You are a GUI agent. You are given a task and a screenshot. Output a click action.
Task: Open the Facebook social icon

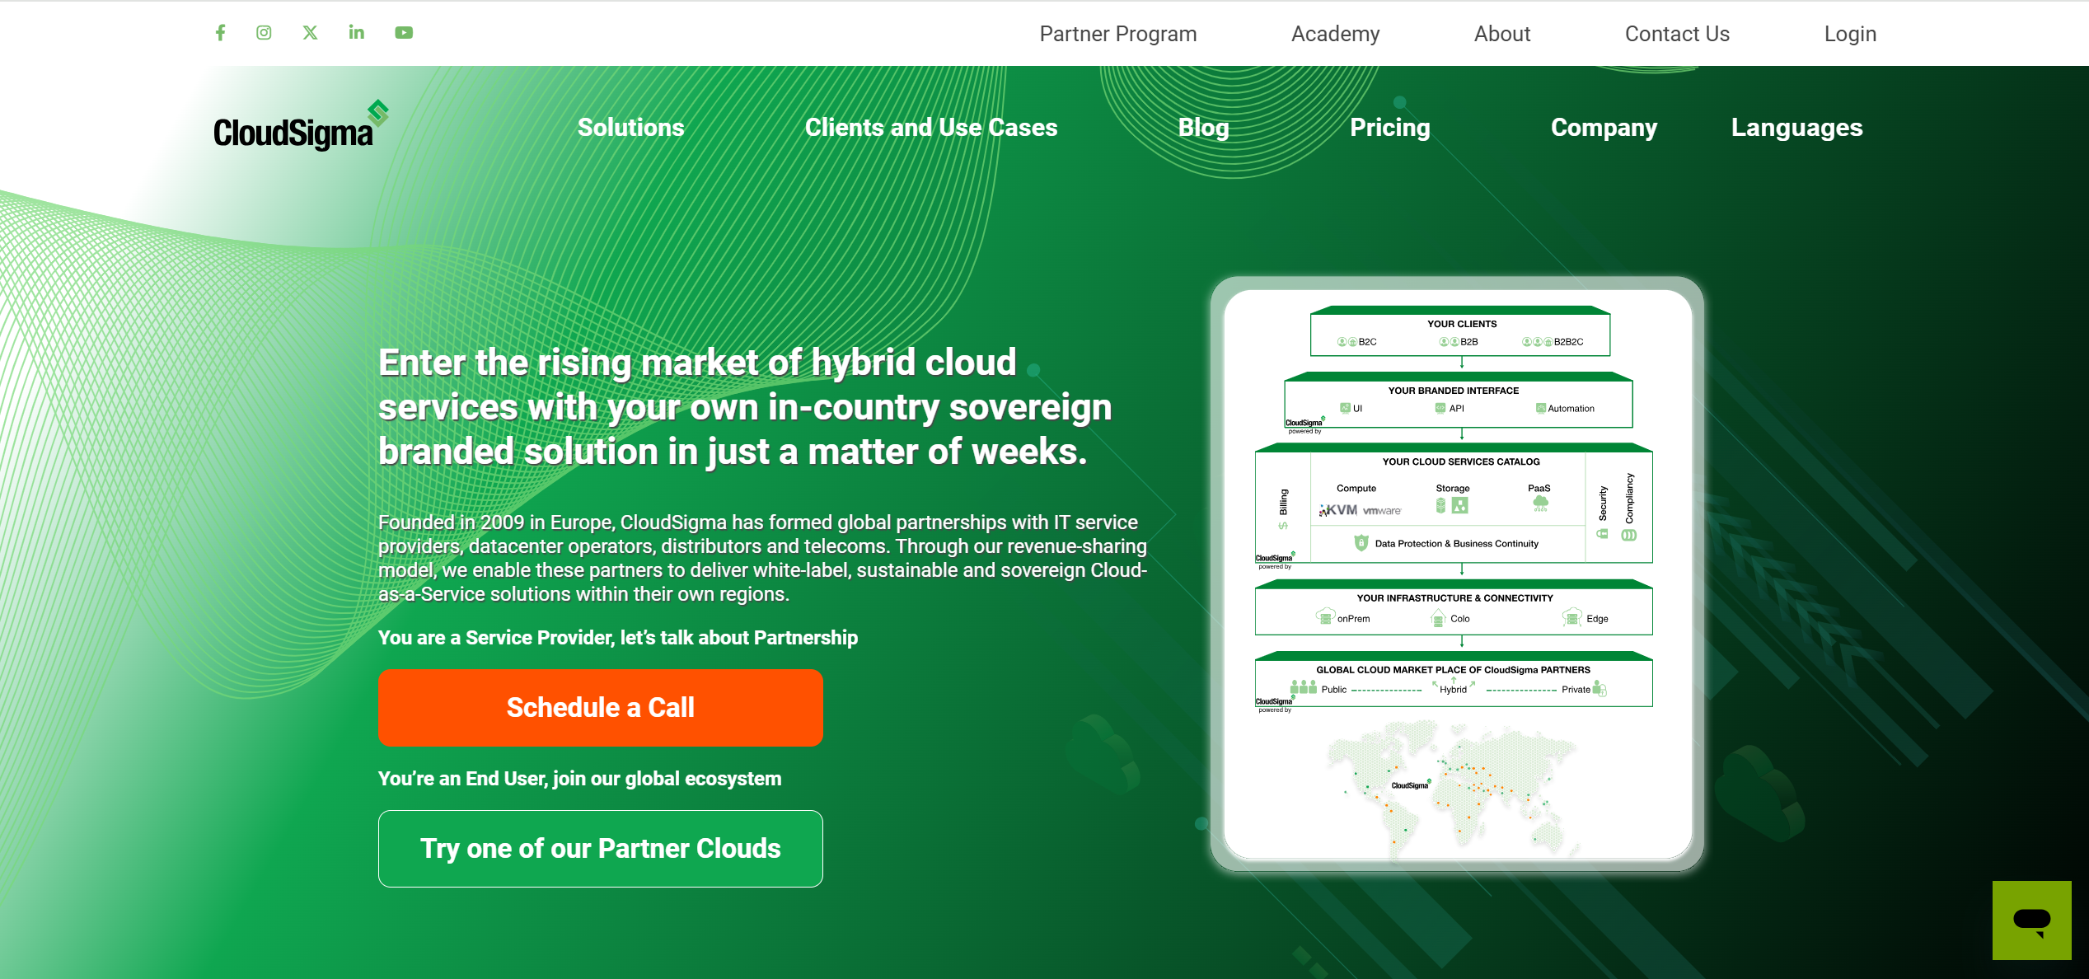(220, 33)
